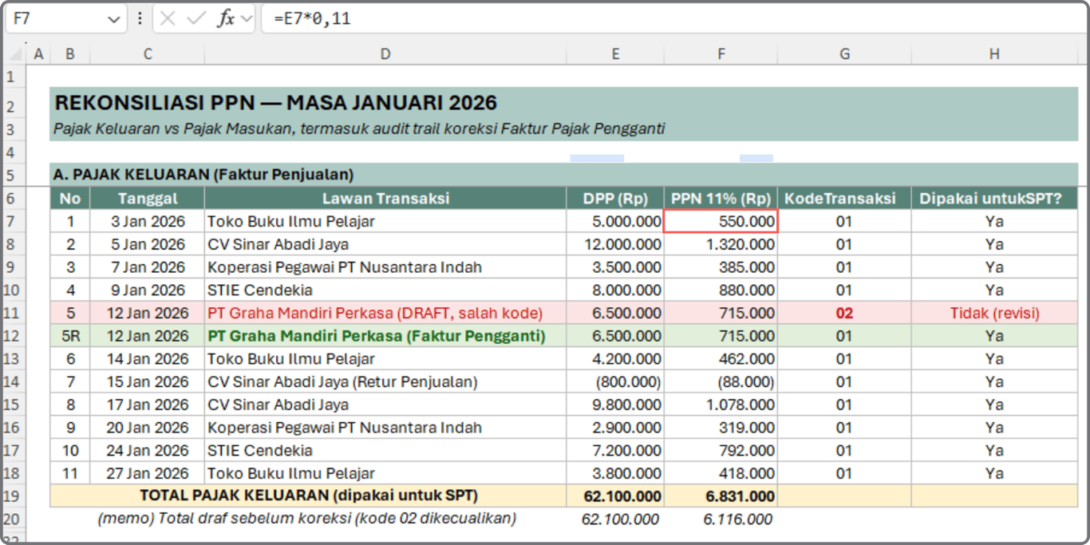
Task: Select the red "02" transaction code cell
Action: click(844, 313)
